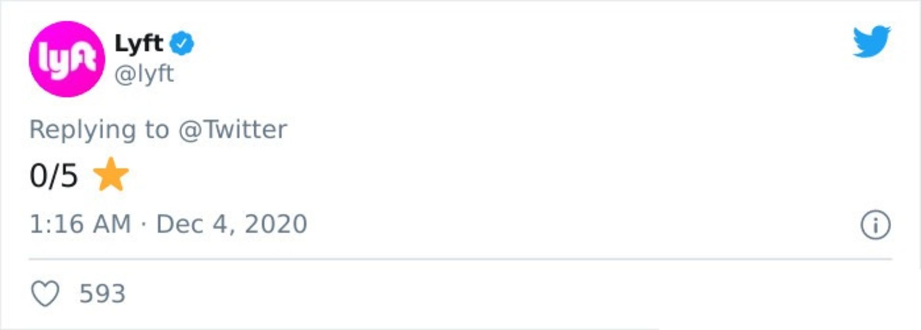Click the blue verified badge
The height and width of the screenshot is (330, 921).
[182, 44]
